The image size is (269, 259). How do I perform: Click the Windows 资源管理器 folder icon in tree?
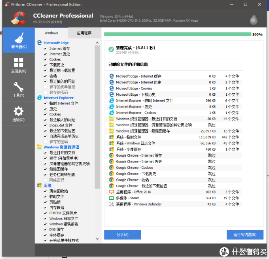click(x=40, y=147)
